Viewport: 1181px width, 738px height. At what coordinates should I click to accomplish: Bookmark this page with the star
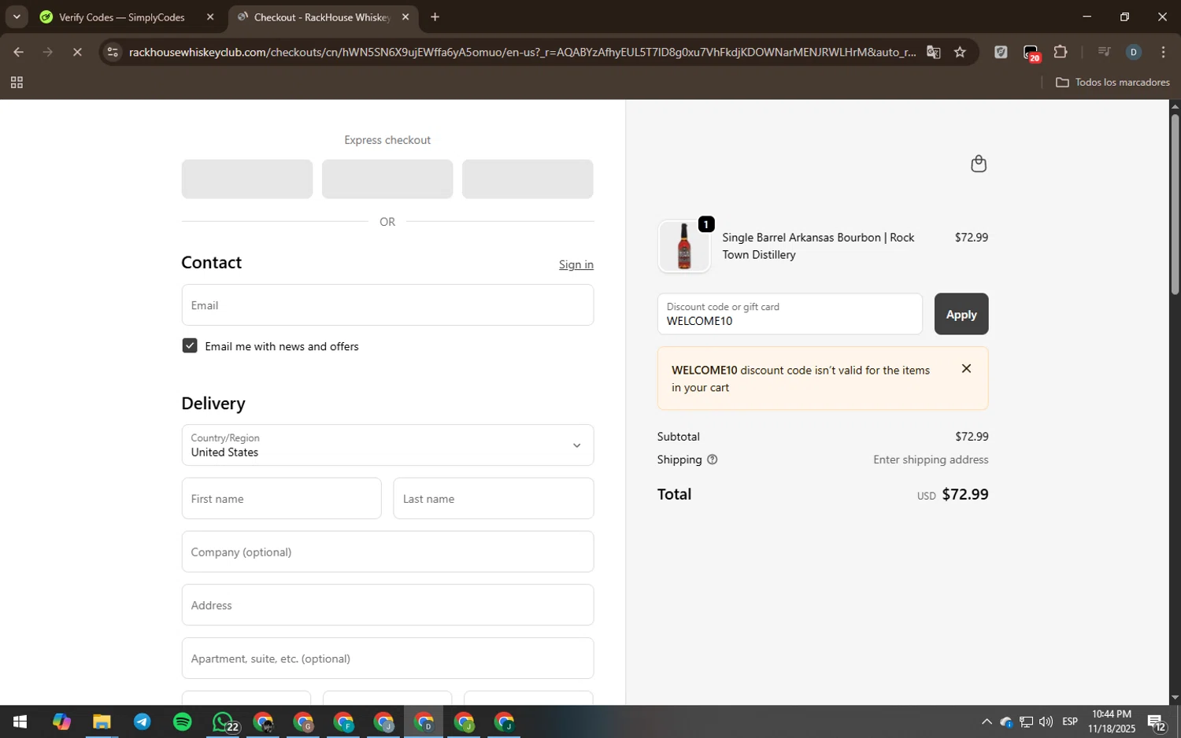pyautogui.click(x=960, y=52)
